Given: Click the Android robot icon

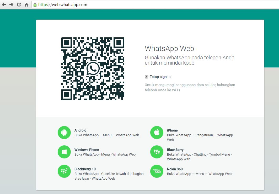Looking at the screenshot, I should tap(64, 133).
